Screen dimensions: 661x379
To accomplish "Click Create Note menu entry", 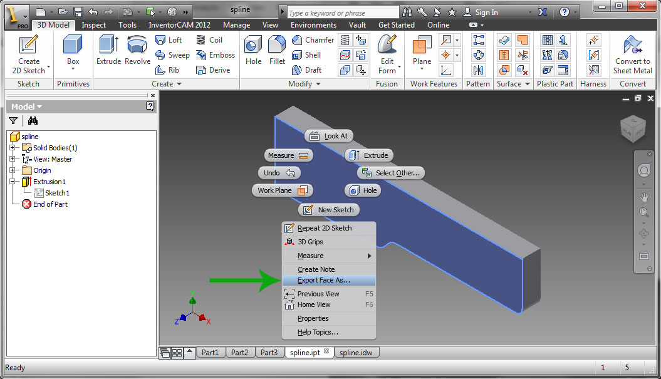I will (x=329, y=269).
